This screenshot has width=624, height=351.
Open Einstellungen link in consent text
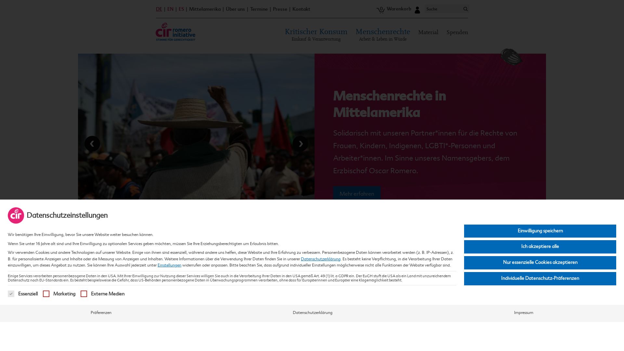click(169, 265)
